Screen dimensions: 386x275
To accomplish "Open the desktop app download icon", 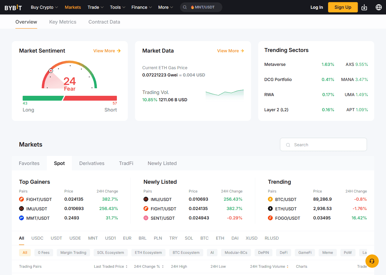I will tap(364, 7).
